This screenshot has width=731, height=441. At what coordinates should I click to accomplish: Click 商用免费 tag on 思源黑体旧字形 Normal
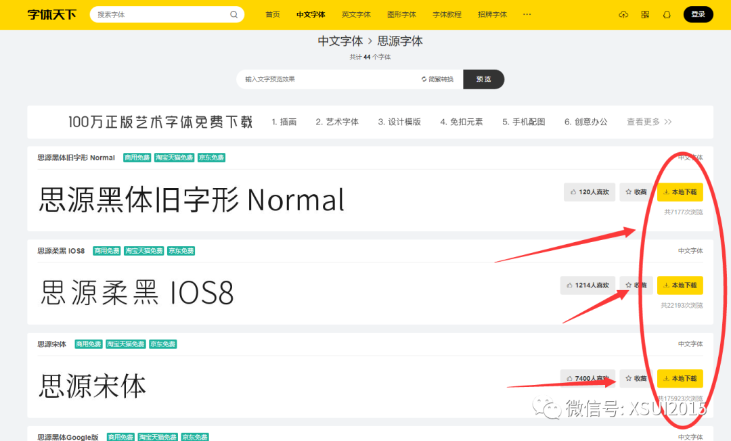click(x=137, y=158)
